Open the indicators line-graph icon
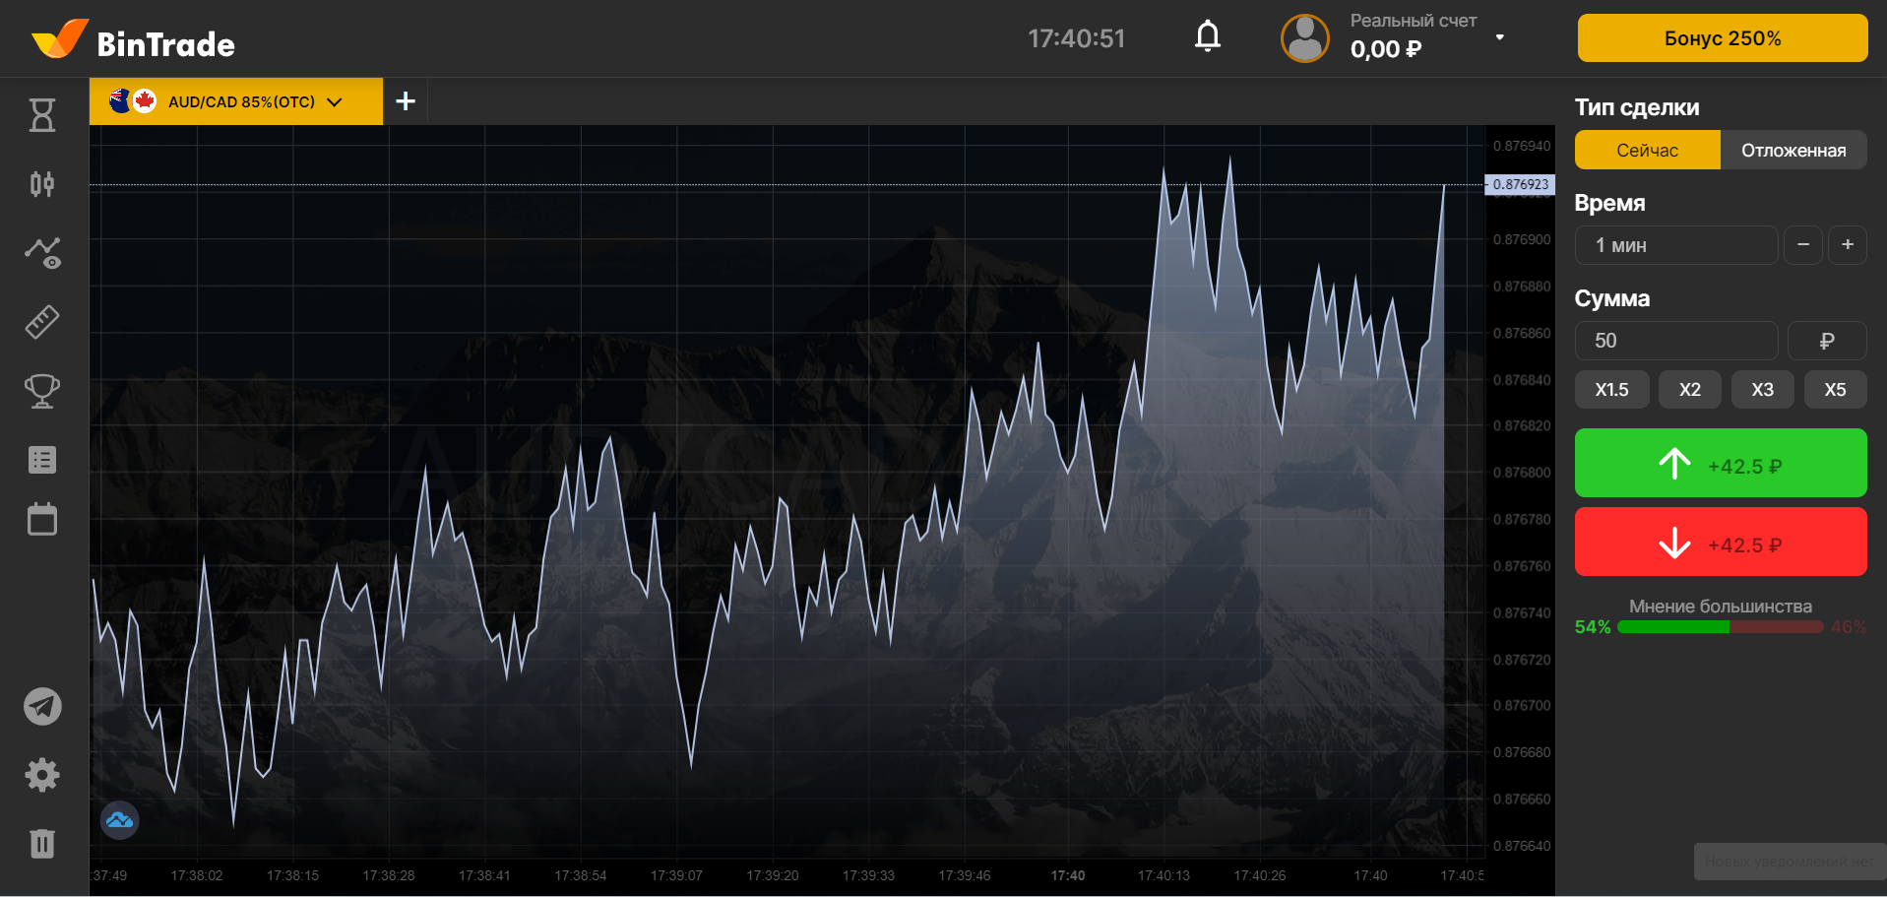The image size is (1887, 897). [42, 253]
